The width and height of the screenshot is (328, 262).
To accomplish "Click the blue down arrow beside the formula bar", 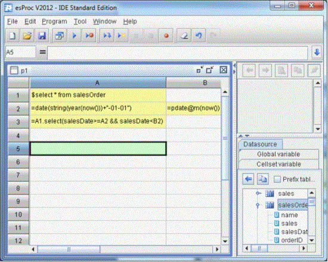I will pyautogui.click(x=317, y=53).
